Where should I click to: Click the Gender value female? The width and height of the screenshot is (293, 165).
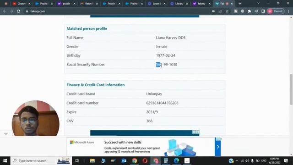pyautogui.click(x=162, y=47)
